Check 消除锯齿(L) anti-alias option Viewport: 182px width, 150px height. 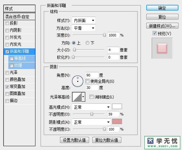[x=91, y=97]
